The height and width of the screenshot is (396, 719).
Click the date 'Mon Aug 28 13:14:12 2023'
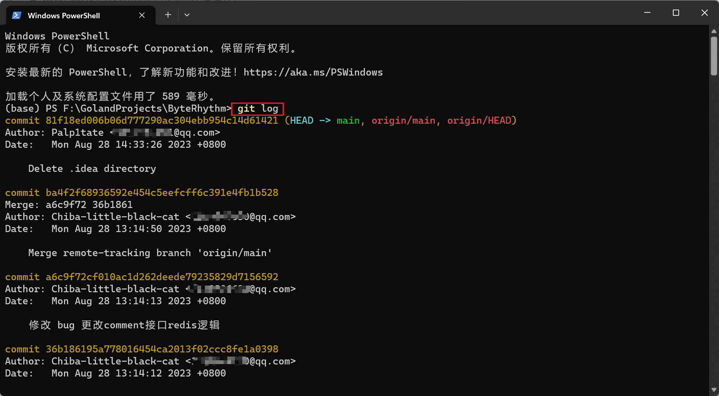(x=121, y=374)
